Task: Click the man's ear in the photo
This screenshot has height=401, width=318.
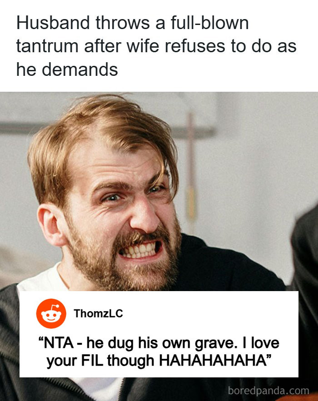Action: click(x=50, y=224)
